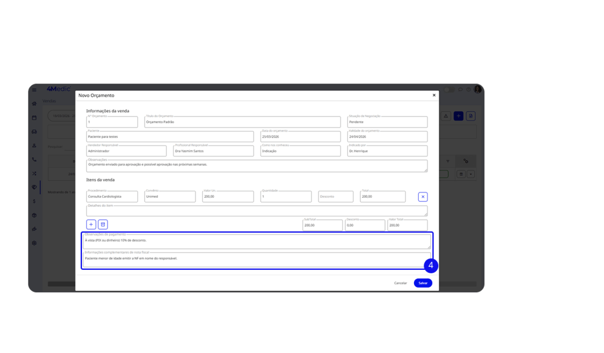Click the item Desconto input field
Image resolution: width=604 pixels, height=353 pixels.
(x=336, y=197)
